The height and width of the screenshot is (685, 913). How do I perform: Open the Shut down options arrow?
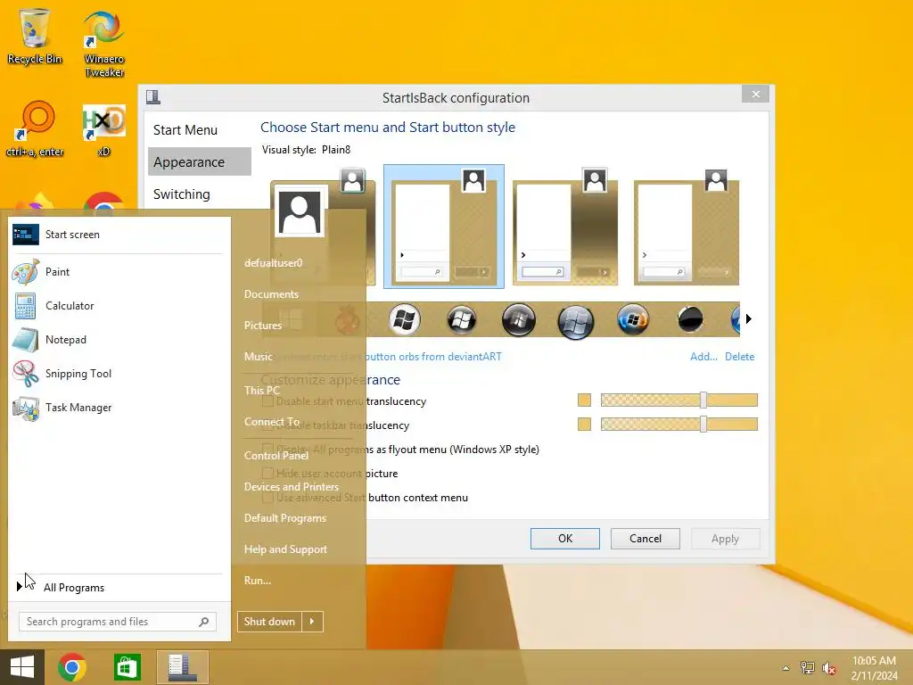tap(312, 622)
